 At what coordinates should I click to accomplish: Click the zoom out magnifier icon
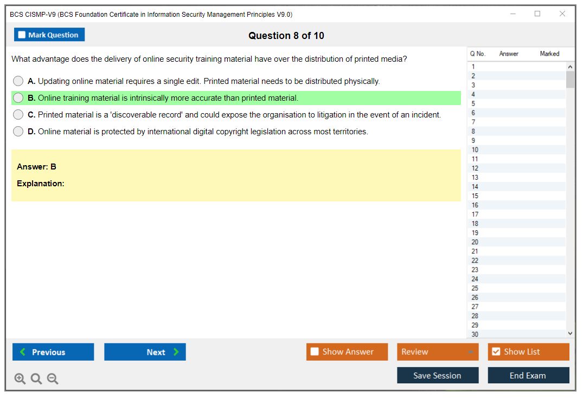[x=53, y=379]
